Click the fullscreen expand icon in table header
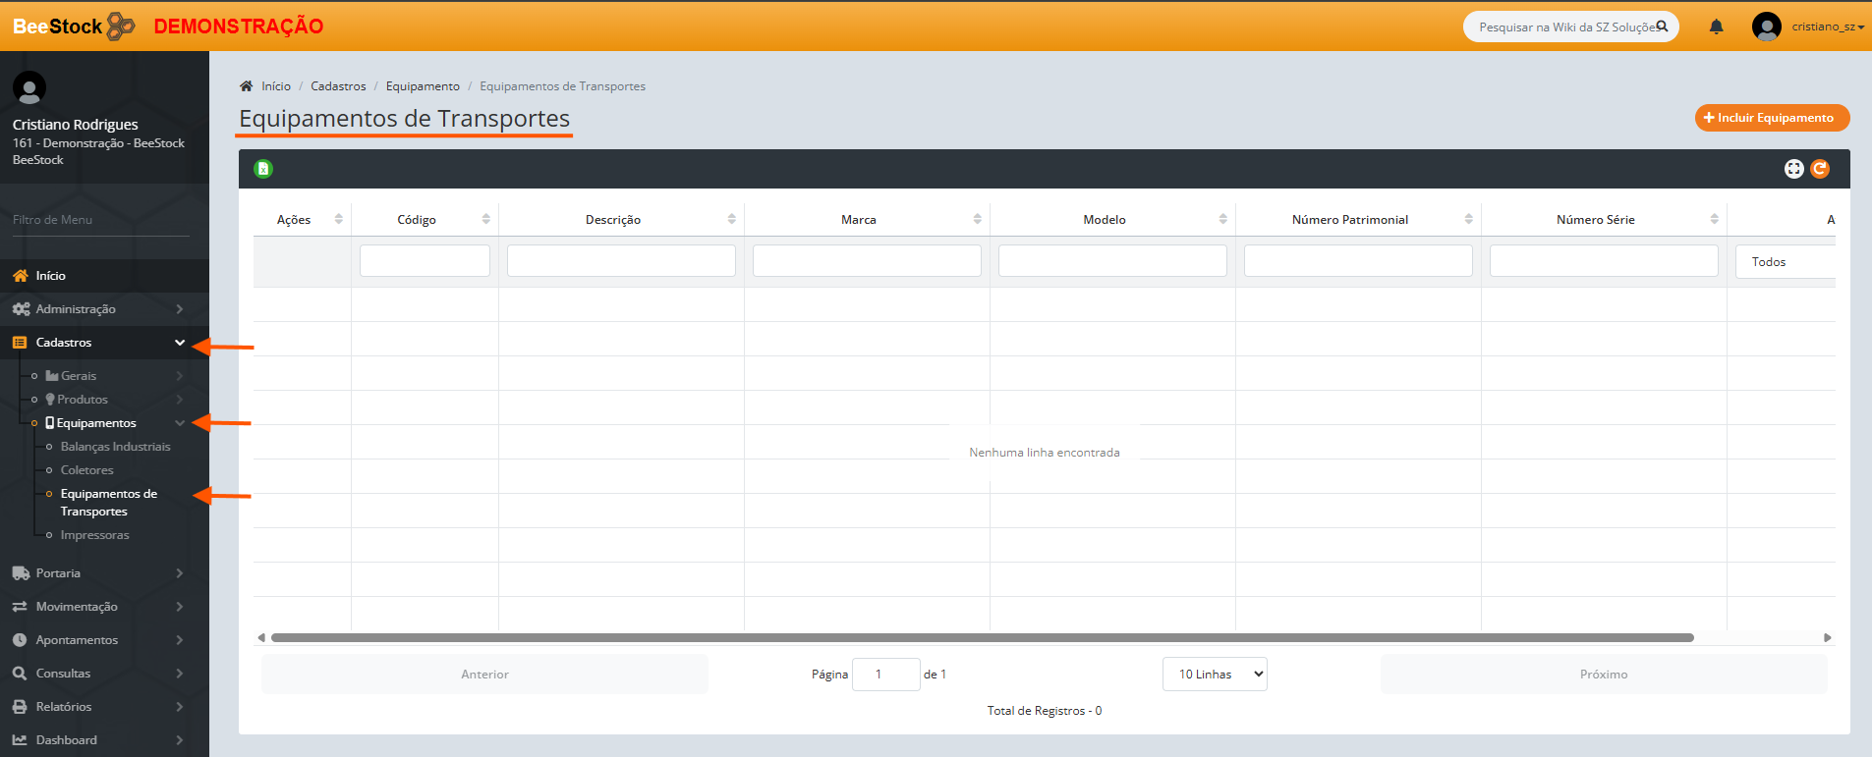The height and width of the screenshot is (757, 1872). [x=1793, y=169]
